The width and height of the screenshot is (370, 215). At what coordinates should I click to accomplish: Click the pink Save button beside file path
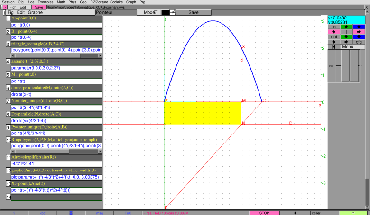(x=39, y=7)
